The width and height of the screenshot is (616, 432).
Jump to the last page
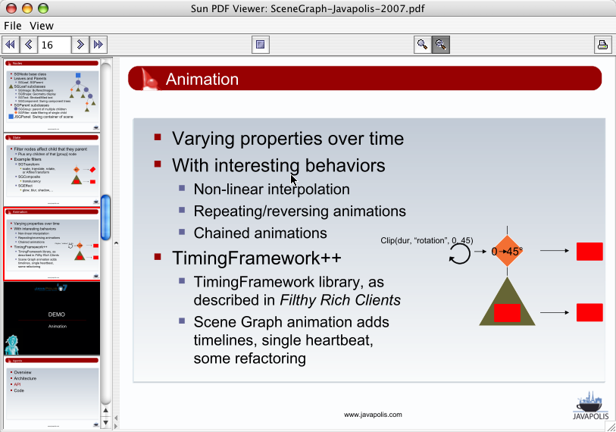tap(98, 45)
